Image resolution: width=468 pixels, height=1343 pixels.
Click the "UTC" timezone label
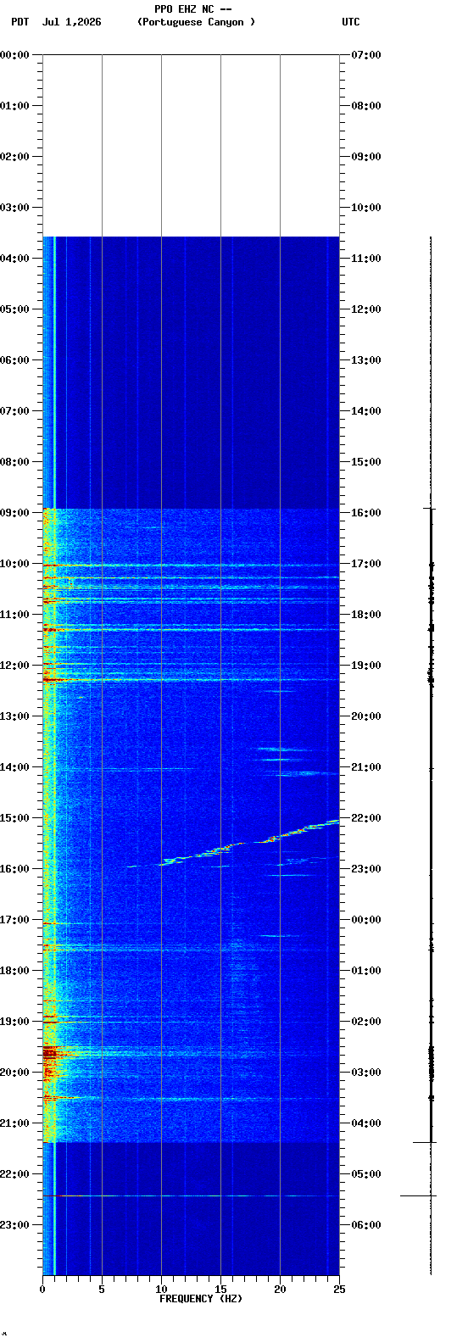pos(351,22)
